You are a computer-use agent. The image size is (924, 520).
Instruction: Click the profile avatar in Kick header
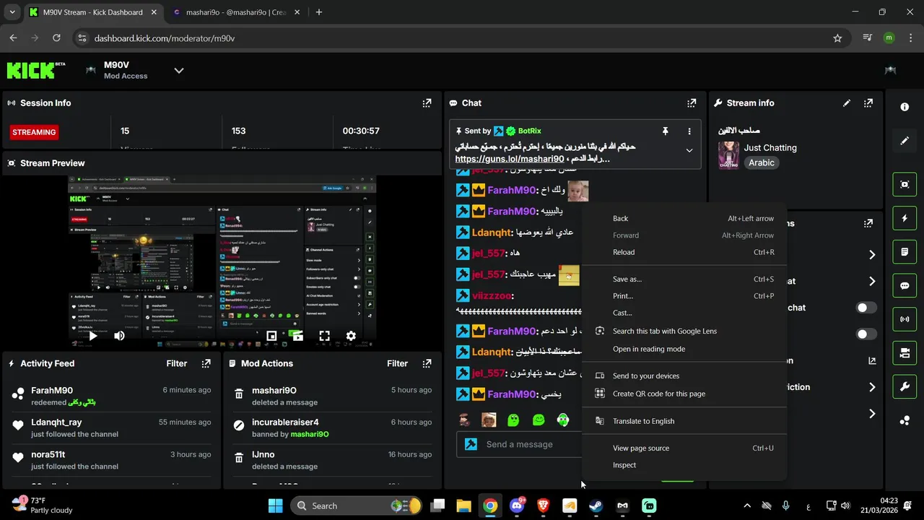pyautogui.click(x=890, y=70)
